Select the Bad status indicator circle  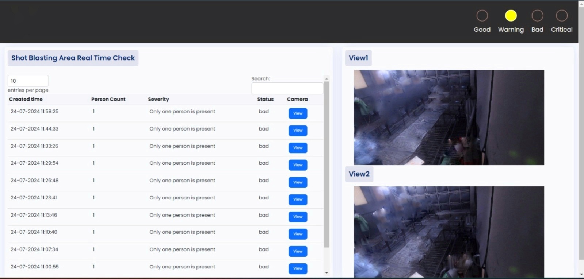537,16
